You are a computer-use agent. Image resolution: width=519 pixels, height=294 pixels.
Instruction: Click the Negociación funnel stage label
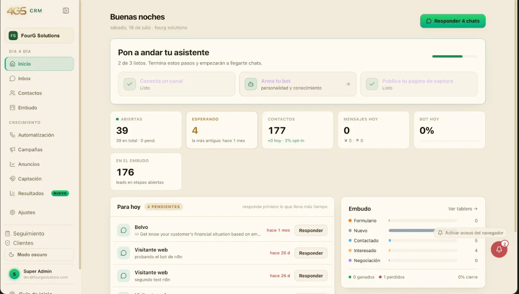click(367, 261)
